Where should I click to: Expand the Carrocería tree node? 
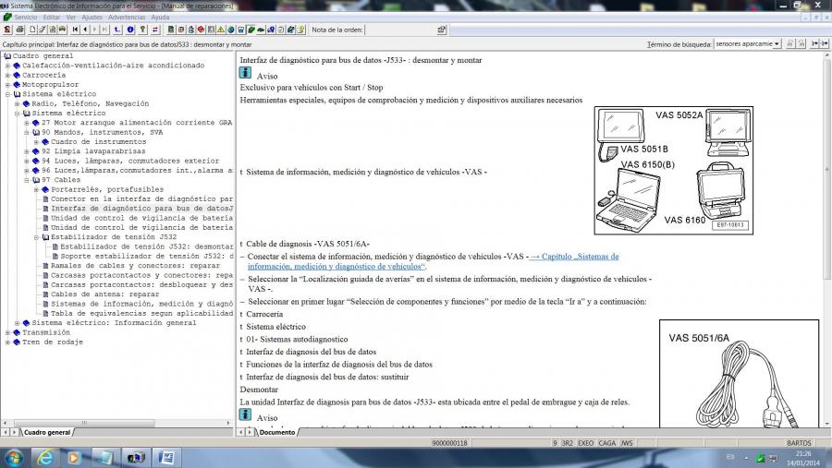7,76
